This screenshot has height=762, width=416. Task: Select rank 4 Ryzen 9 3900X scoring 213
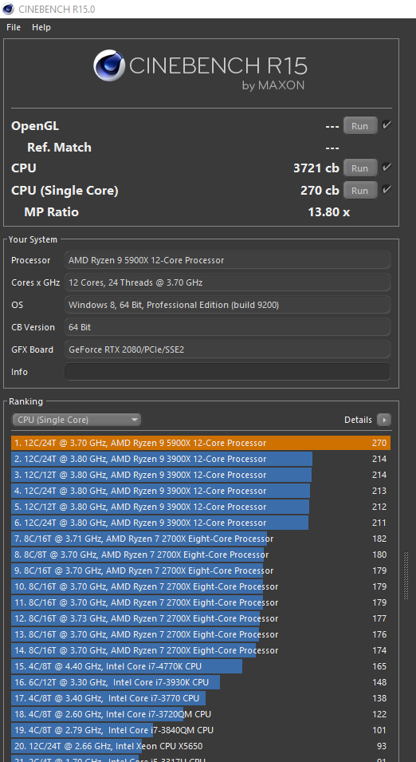click(x=201, y=491)
